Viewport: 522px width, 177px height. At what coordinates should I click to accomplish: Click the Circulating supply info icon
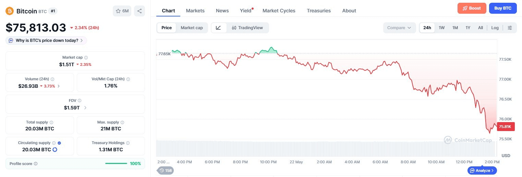(54, 143)
